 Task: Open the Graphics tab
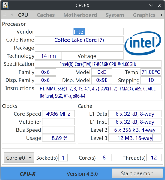144,15
